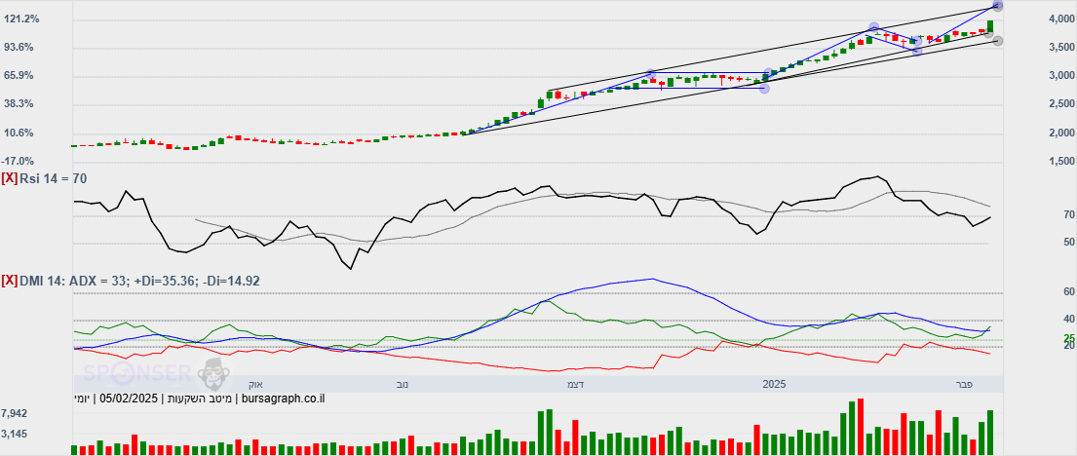The image size is (1077, 456).
Task: Click the יומי daily interval label
Action: coord(82,398)
